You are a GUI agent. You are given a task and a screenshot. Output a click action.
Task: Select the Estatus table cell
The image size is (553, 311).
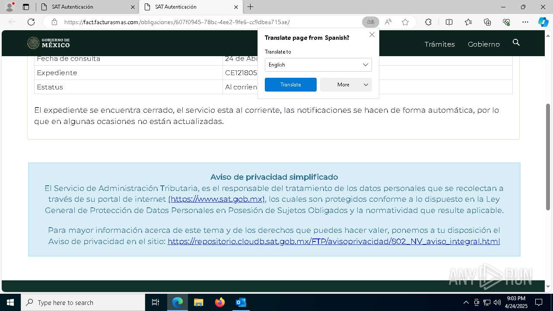[128, 87]
